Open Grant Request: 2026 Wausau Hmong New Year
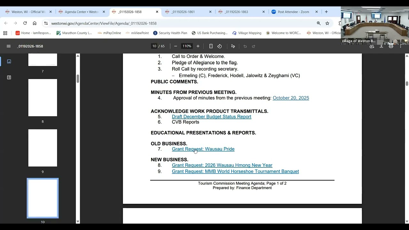Image resolution: width=409 pixels, height=230 pixels. pos(222,165)
